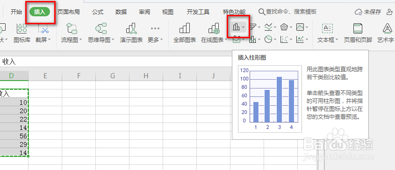Expand the line chart dropdown arrow
The height and width of the screenshot is (170, 395).
(x=275, y=27)
